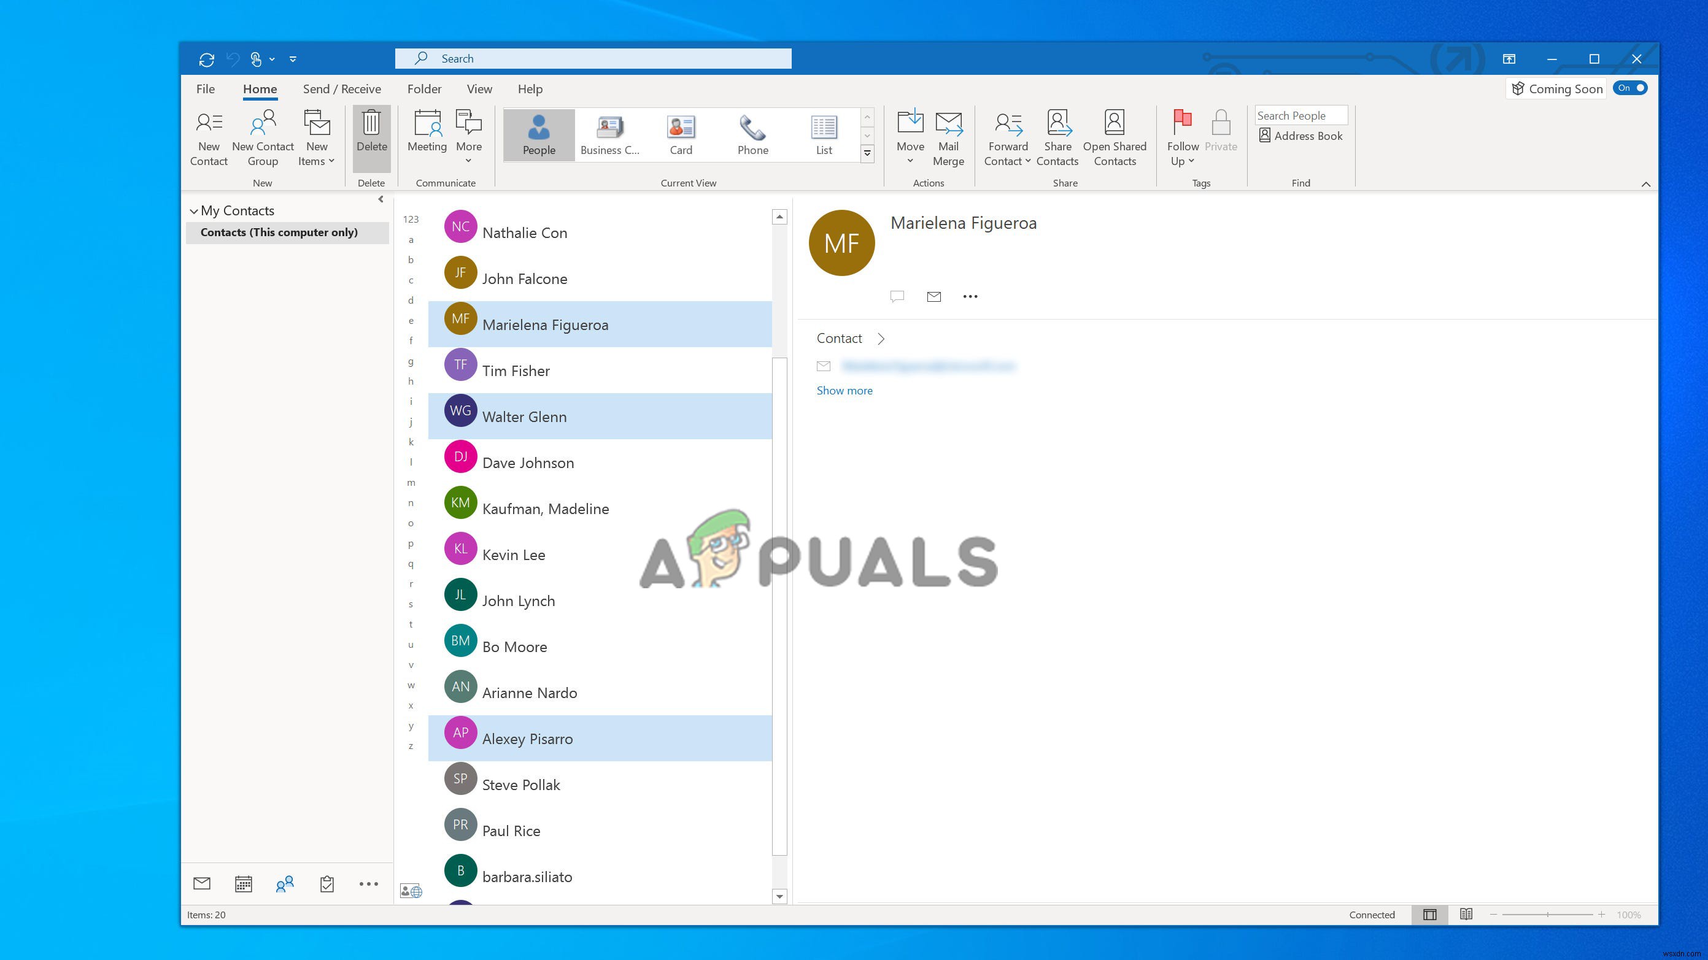
Task: Click the Business Card view icon
Action: point(609,131)
